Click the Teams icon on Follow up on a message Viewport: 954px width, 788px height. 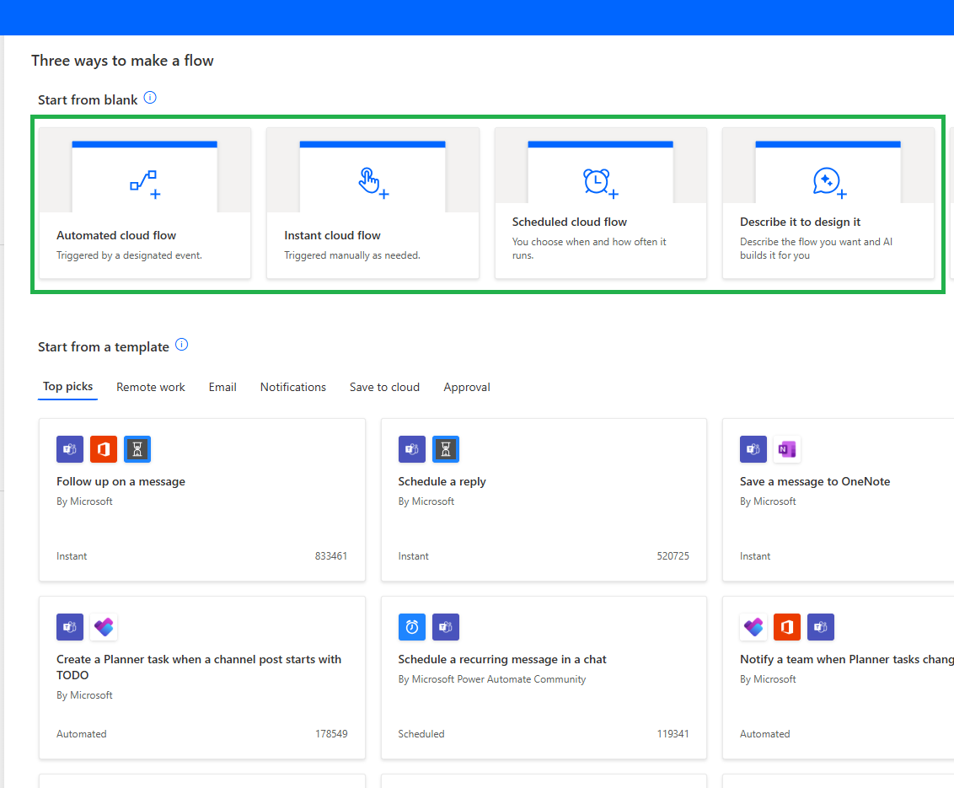point(70,450)
